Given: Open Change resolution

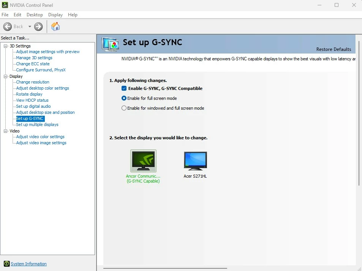Looking at the screenshot, I should (33, 82).
